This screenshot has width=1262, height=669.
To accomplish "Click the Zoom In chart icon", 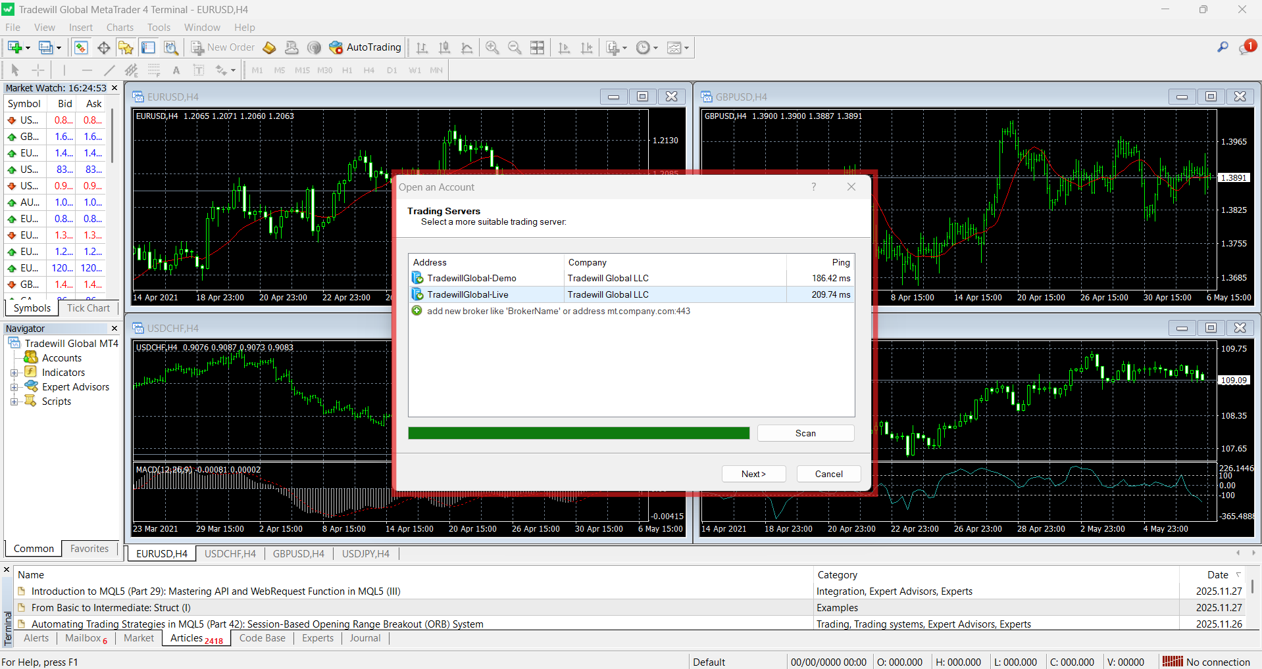I will click(x=492, y=47).
